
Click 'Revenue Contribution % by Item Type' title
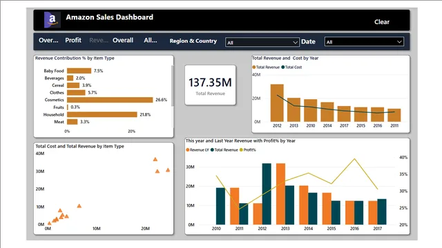pos(75,58)
